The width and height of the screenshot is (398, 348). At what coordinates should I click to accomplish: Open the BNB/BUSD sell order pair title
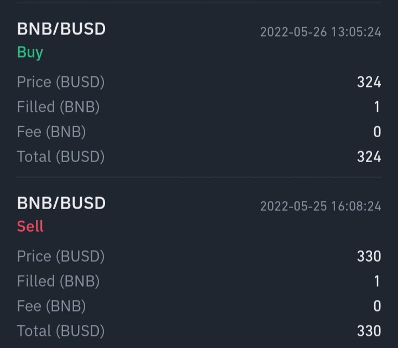click(x=61, y=203)
